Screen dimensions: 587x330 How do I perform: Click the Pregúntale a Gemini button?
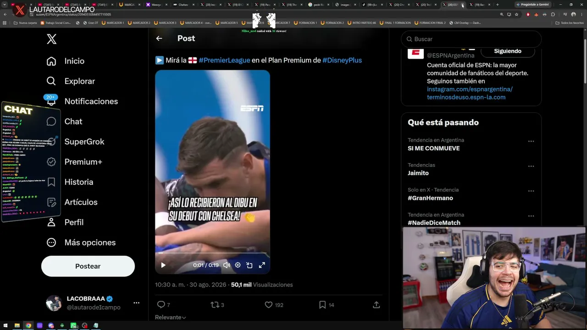[532, 5]
